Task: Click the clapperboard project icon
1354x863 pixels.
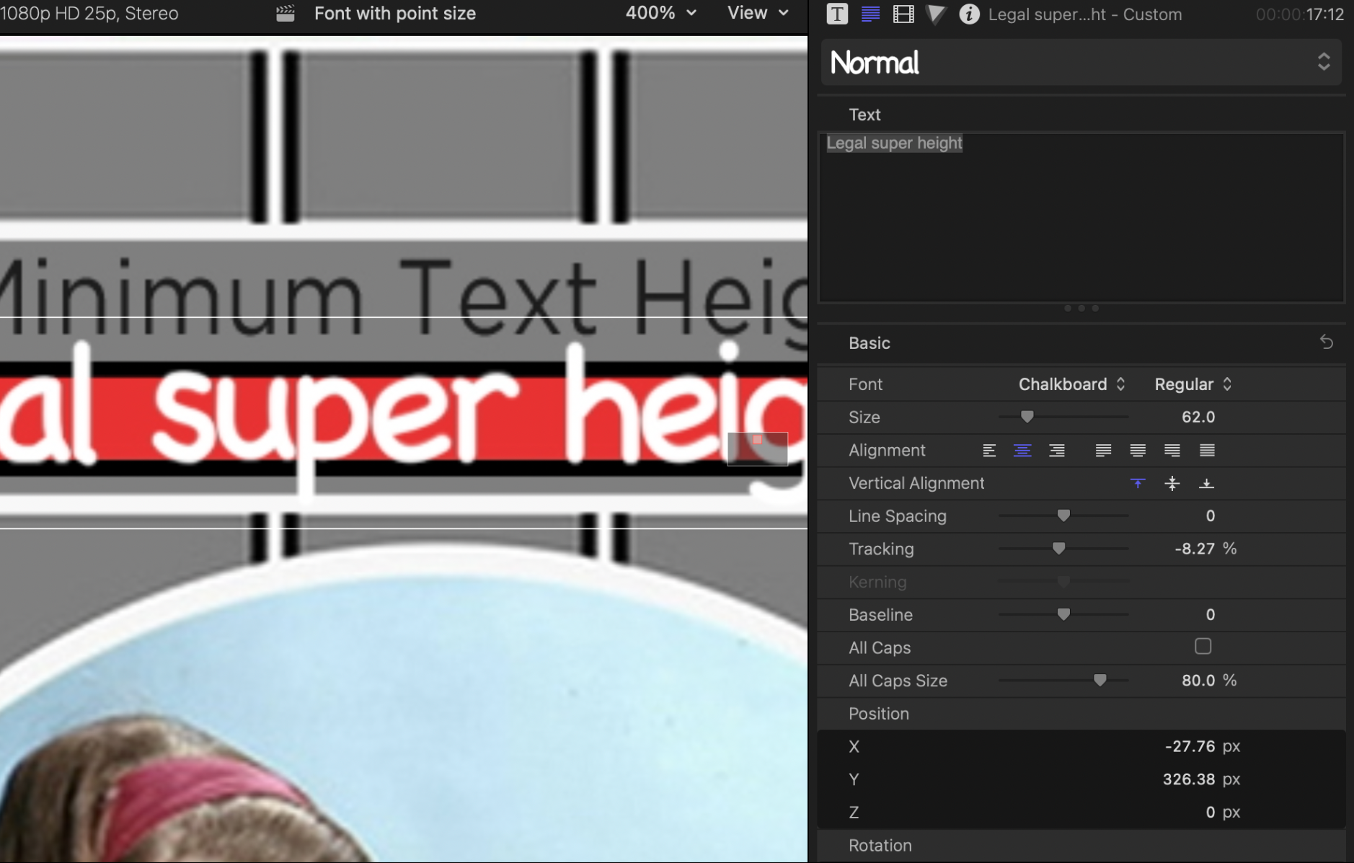Action: pyautogui.click(x=286, y=13)
